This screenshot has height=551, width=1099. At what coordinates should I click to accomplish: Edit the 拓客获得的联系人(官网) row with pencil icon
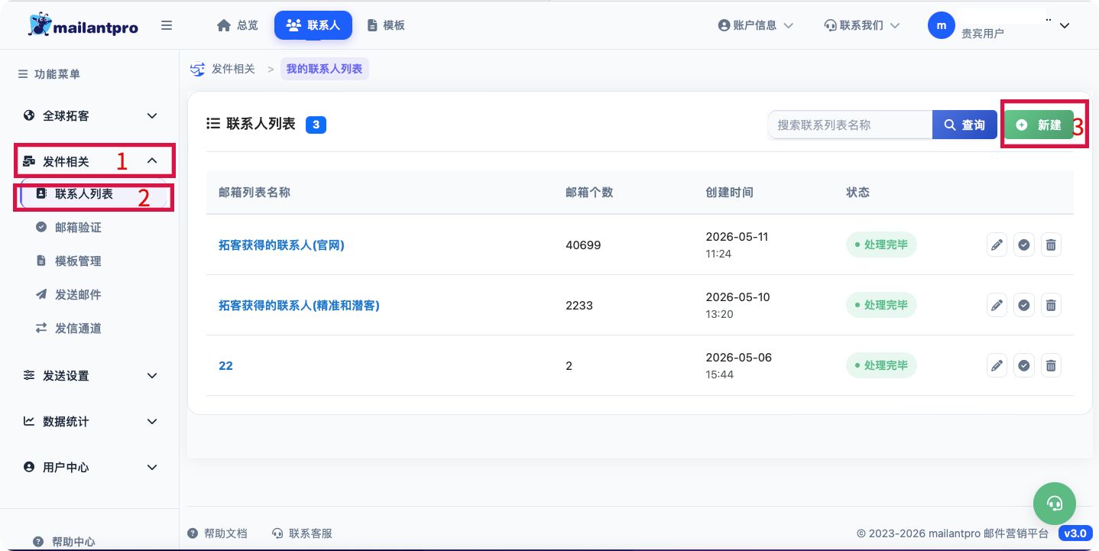[997, 245]
